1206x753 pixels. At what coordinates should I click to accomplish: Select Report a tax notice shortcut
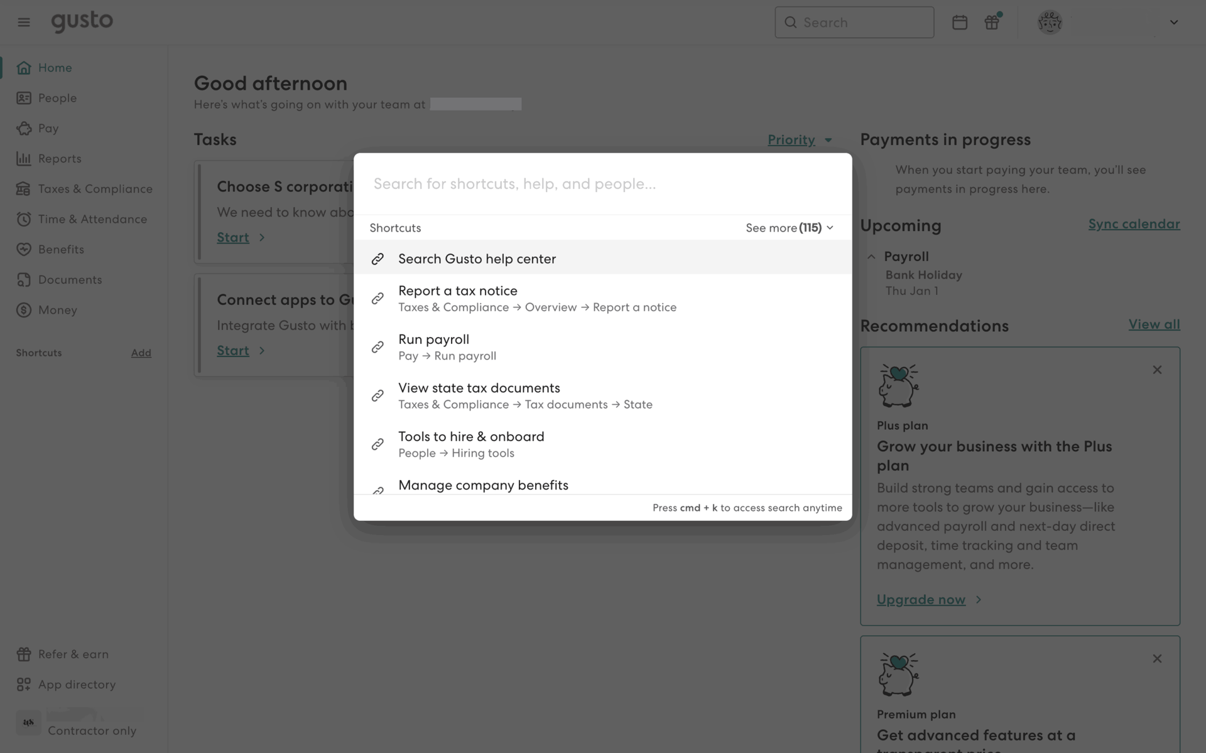tap(602, 299)
